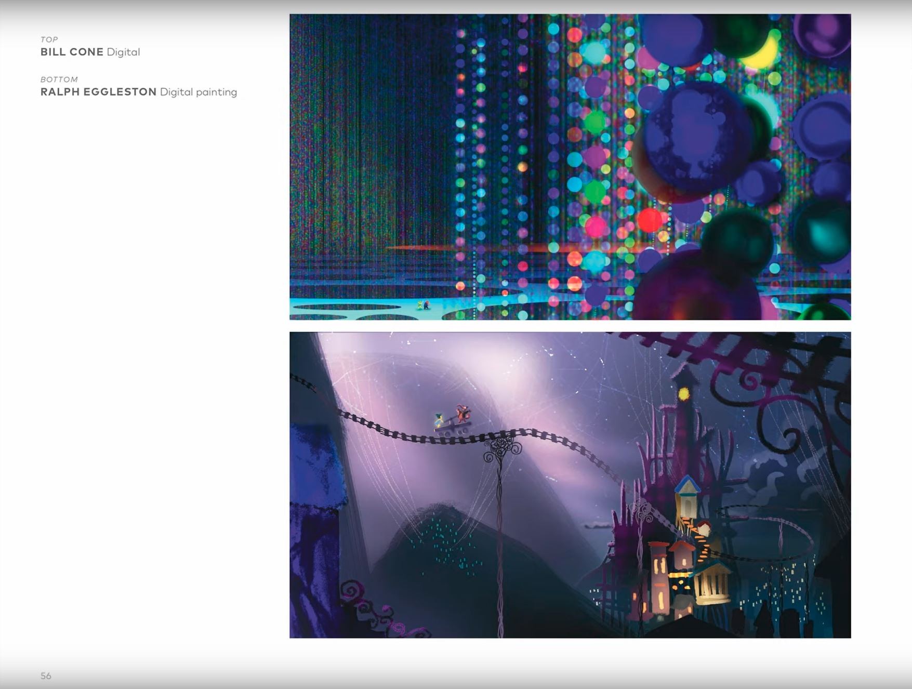
Task: Click the 'TOP' caption label
Action: point(49,39)
